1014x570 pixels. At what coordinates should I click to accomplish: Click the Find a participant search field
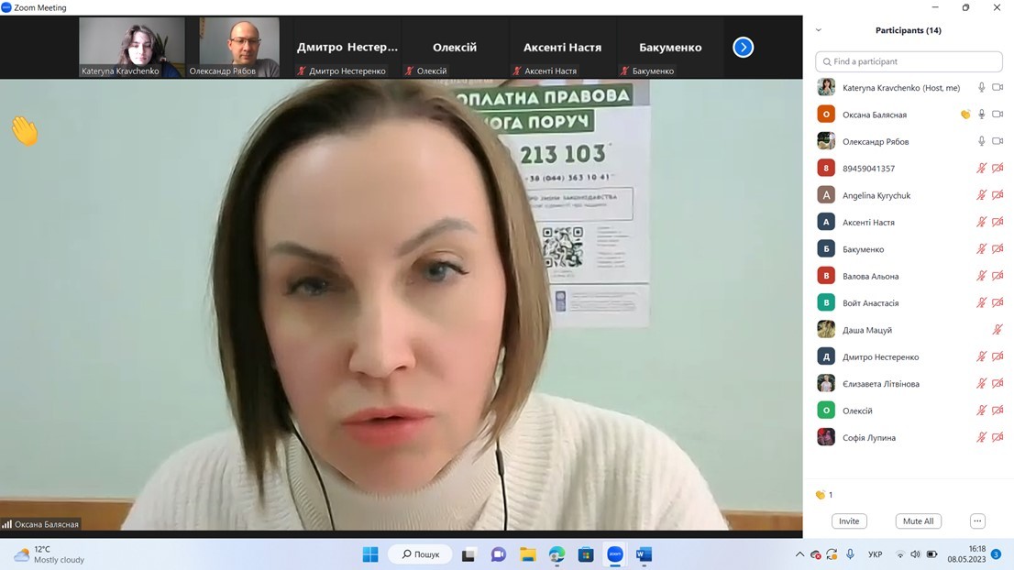point(909,61)
